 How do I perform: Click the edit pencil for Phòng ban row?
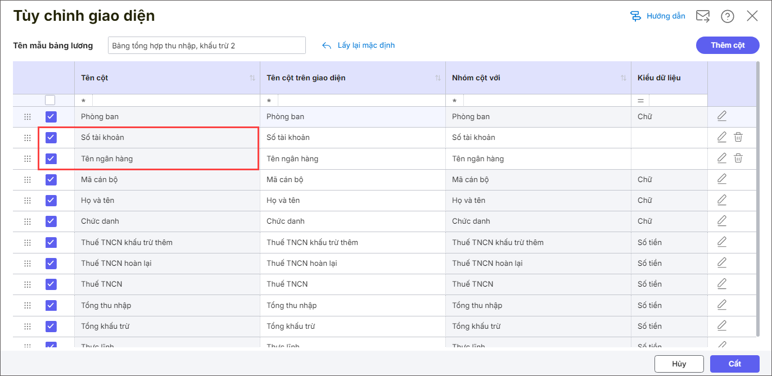[722, 116]
